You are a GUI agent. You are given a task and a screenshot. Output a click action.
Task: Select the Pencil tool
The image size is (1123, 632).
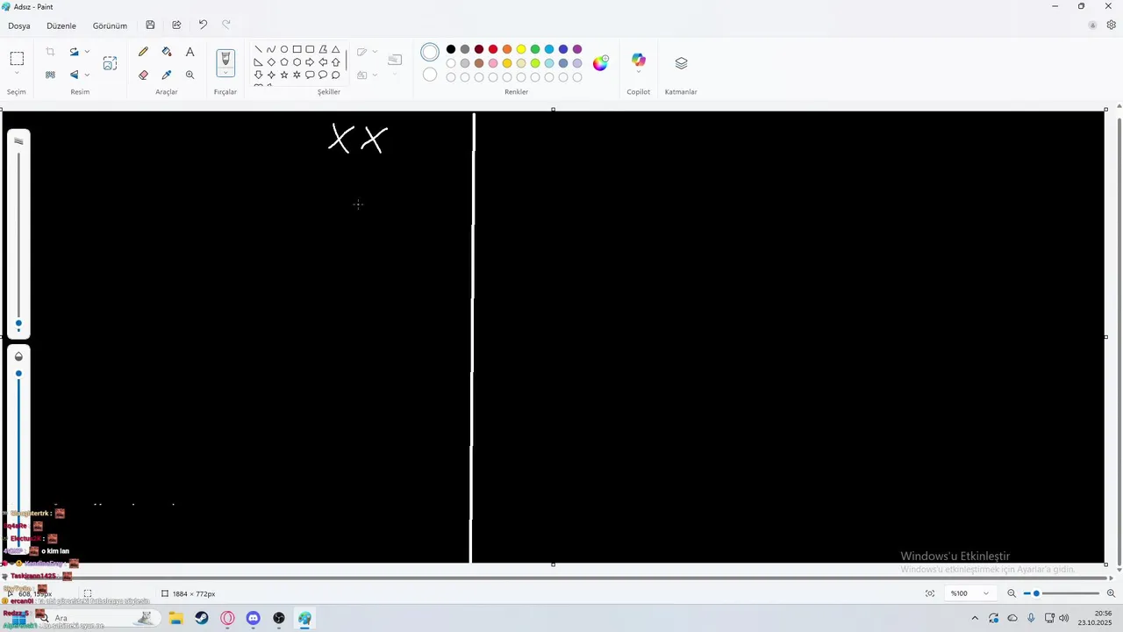coord(143,52)
